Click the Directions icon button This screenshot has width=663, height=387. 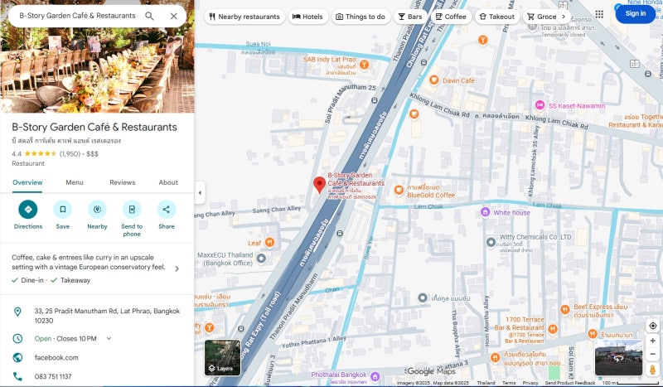28,210
